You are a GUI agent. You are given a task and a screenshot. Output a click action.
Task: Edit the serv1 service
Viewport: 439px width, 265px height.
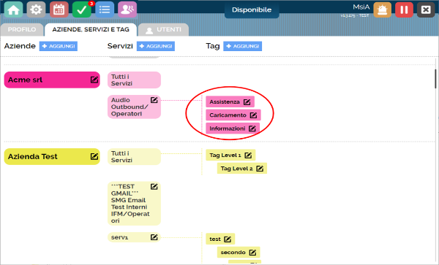154,237
